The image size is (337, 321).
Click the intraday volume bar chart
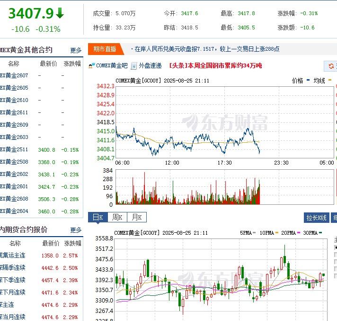[225, 187]
